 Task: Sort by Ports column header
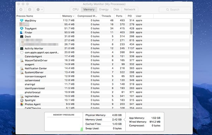pyautogui.click(x=120, y=16)
